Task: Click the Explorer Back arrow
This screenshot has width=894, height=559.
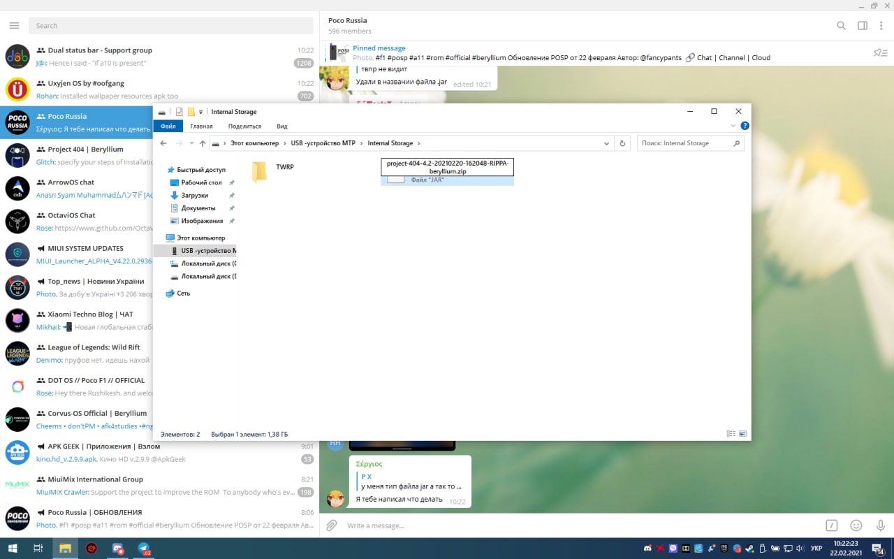Action: tap(163, 143)
